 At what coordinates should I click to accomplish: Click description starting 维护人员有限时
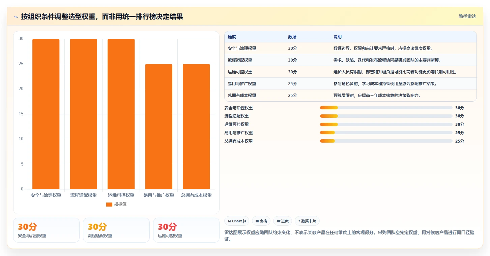[395, 72]
